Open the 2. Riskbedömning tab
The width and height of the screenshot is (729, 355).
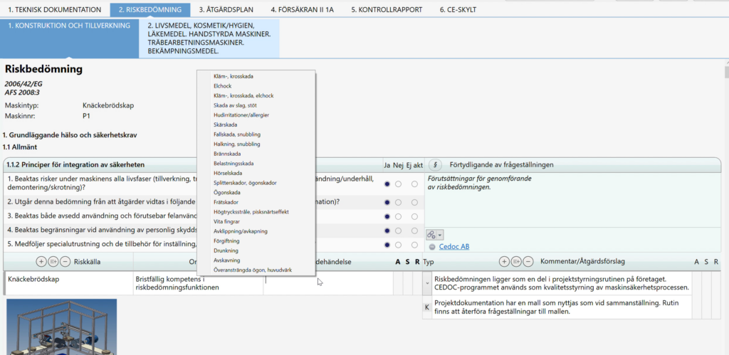pos(150,9)
